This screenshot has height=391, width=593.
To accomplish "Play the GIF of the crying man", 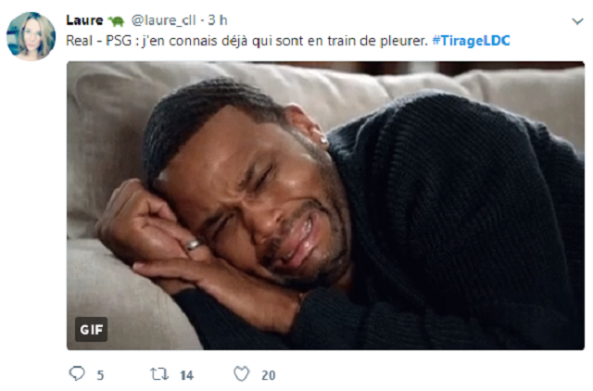I will (x=325, y=206).
